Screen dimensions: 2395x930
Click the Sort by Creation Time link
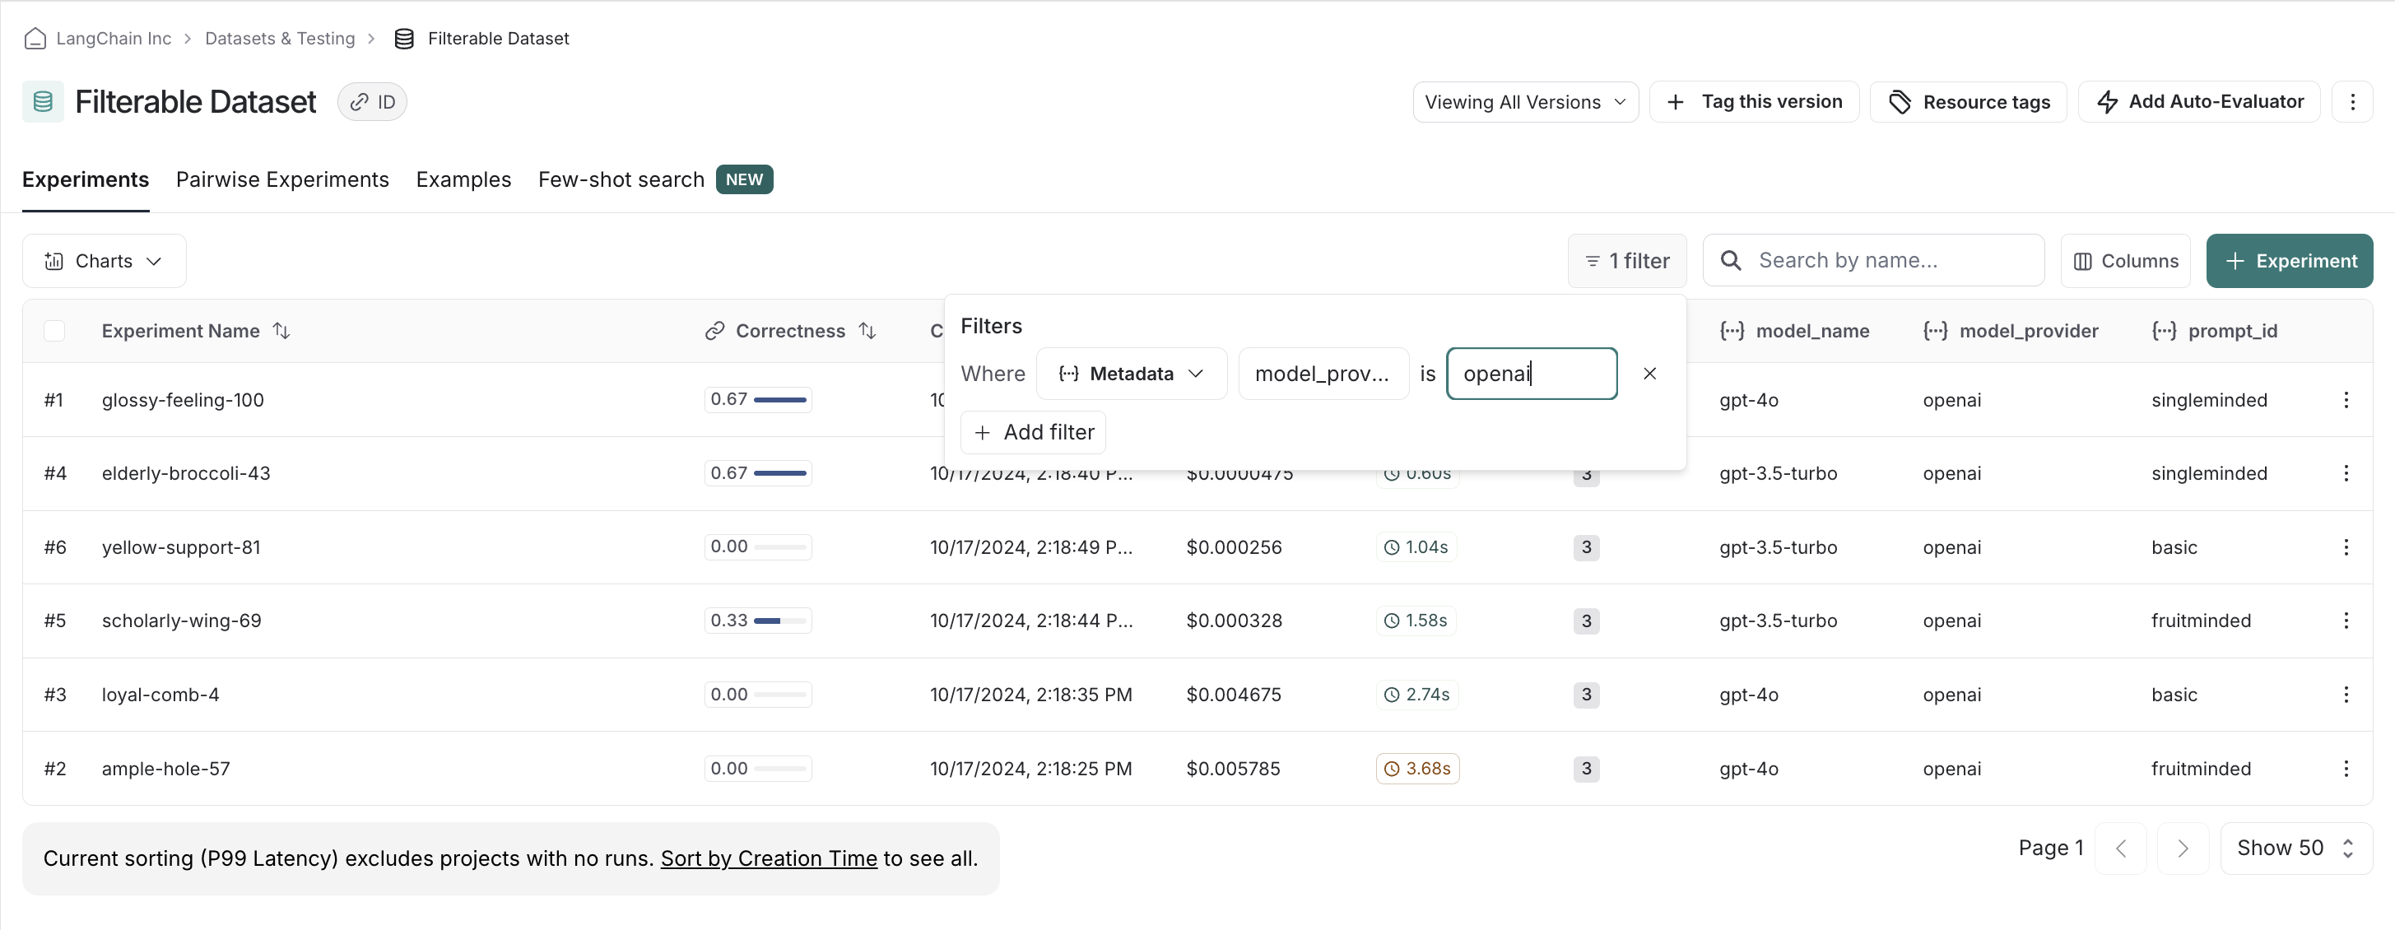click(x=768, y=858)
